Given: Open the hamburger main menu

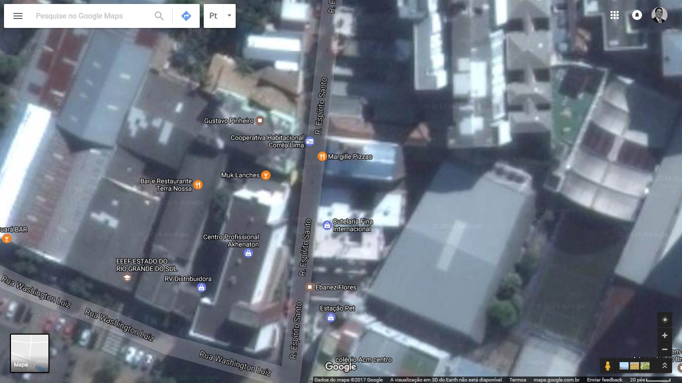Looking at the screenshot, I should (18, 16).
